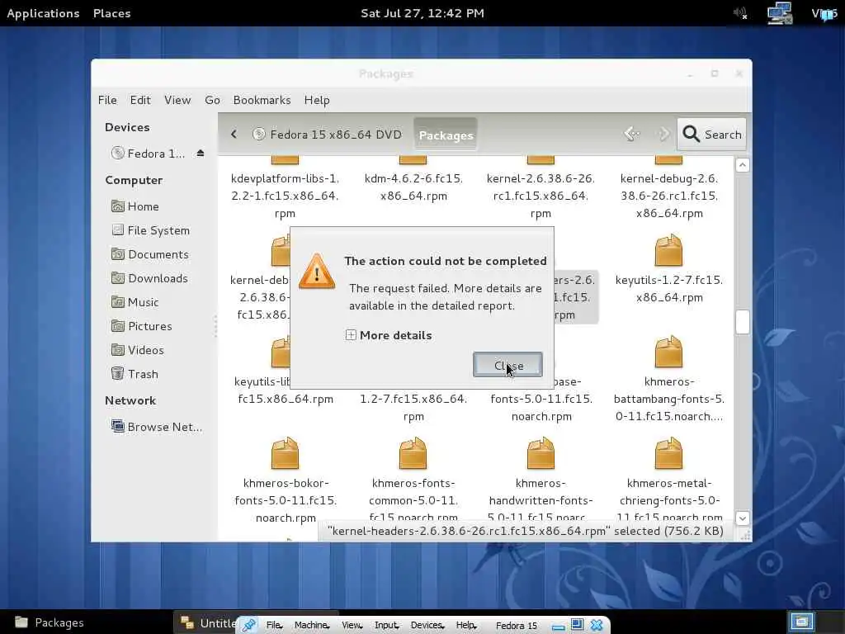Open Videos in the sidebar
Screen dimensions: 845x634
point(138,350)
